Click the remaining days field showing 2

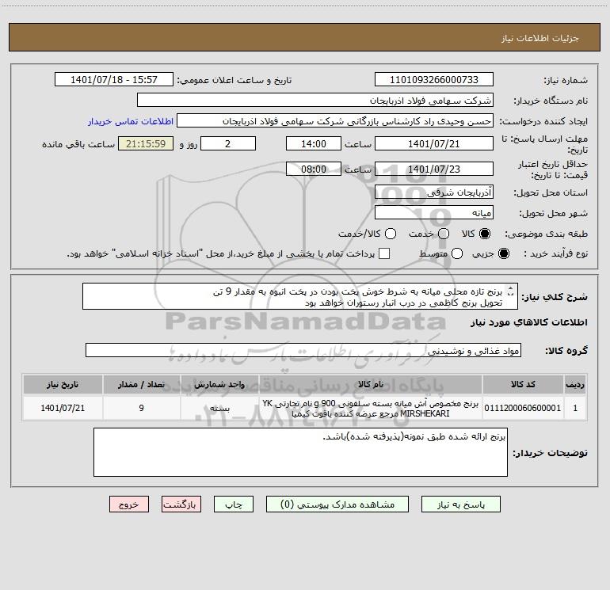pyautogui.click(x=228, y=143)
